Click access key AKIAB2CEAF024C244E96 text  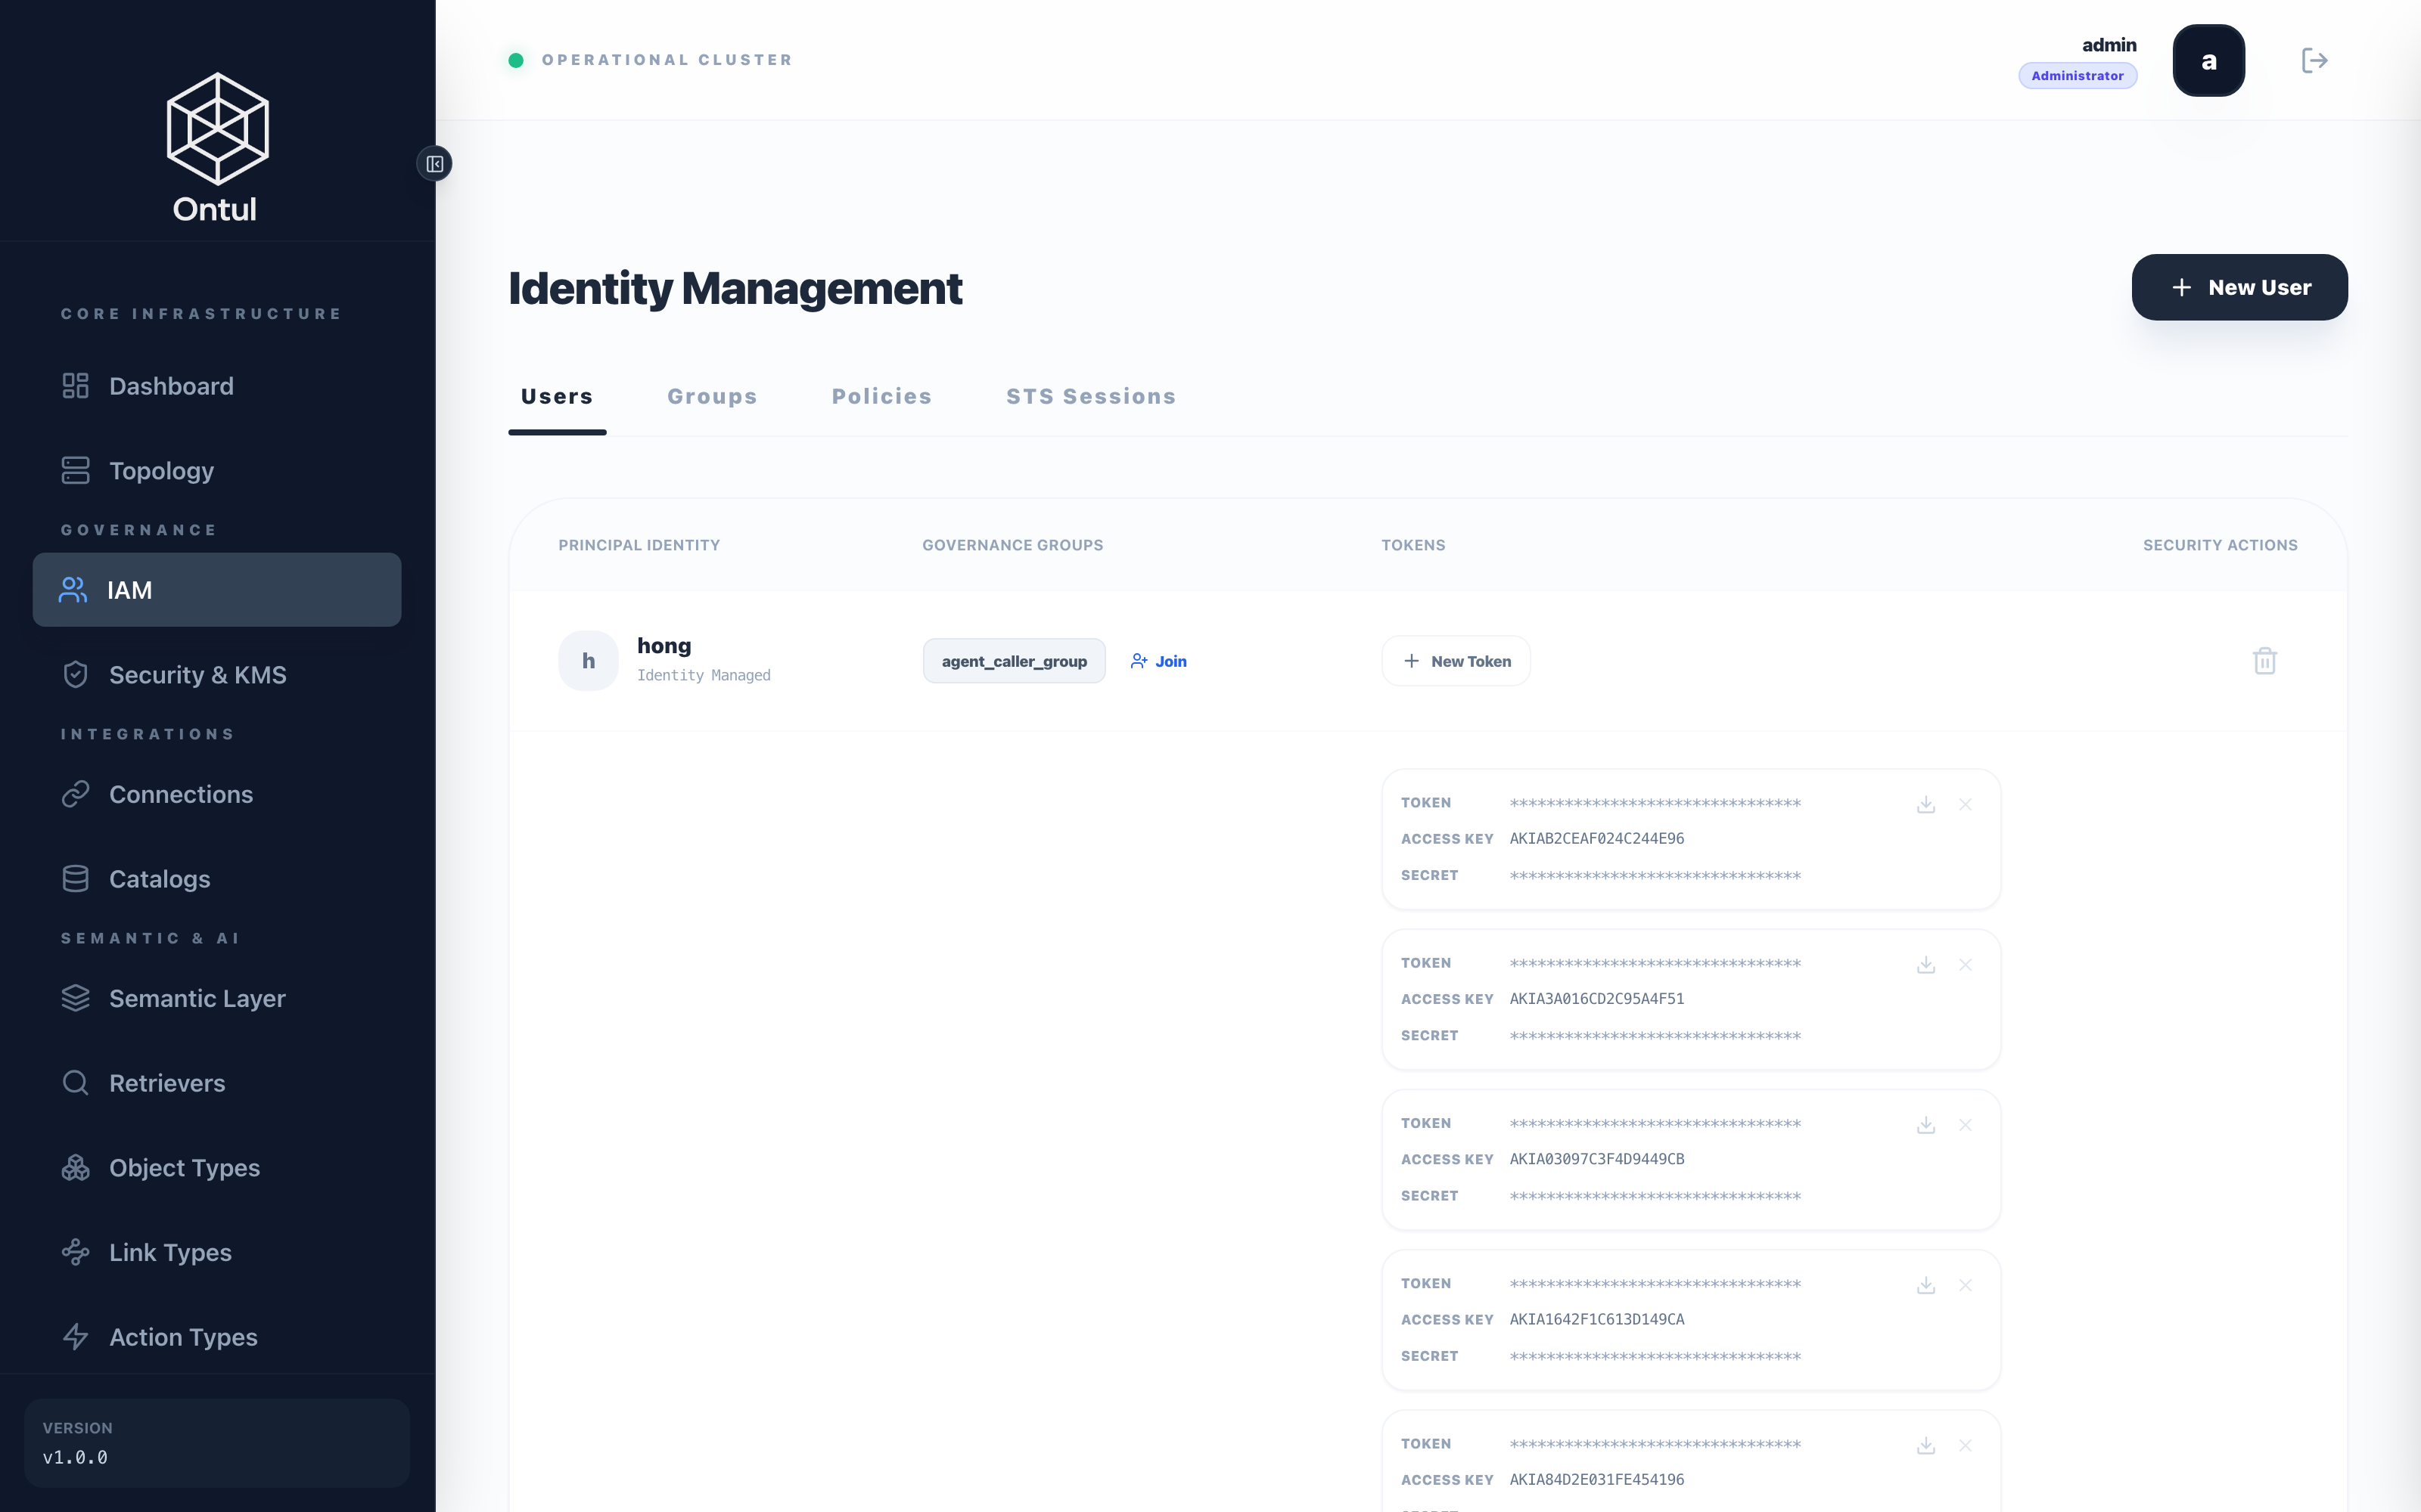(1596, 839)
